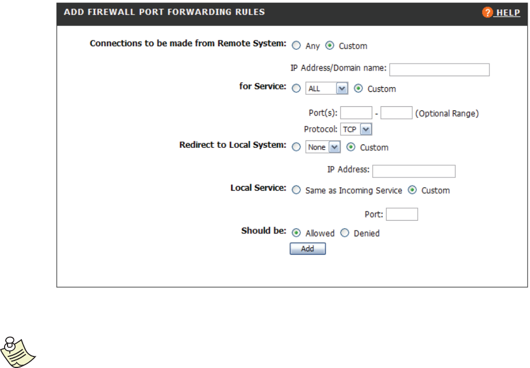This screenshot has height=368, width=530.
Task: Click the local IP Address field
Action: 414,171
